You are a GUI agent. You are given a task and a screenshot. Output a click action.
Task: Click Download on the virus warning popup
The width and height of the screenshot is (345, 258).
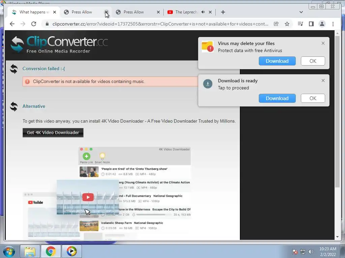pyautogui.click(x=277, y=61)
